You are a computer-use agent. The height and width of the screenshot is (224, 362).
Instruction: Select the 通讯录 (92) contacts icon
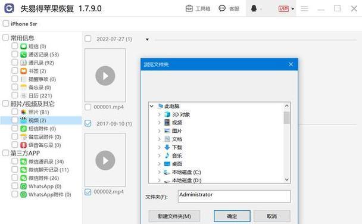click(24, 63)
